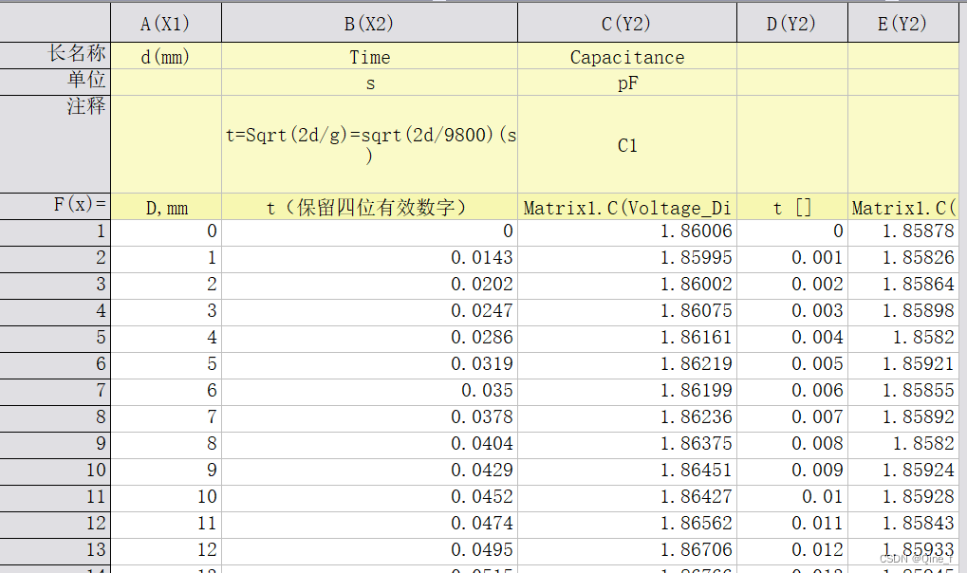This screenshot has width=967, height=573.
Task: Click cell value 0.035
Action: tap(369, 392)
